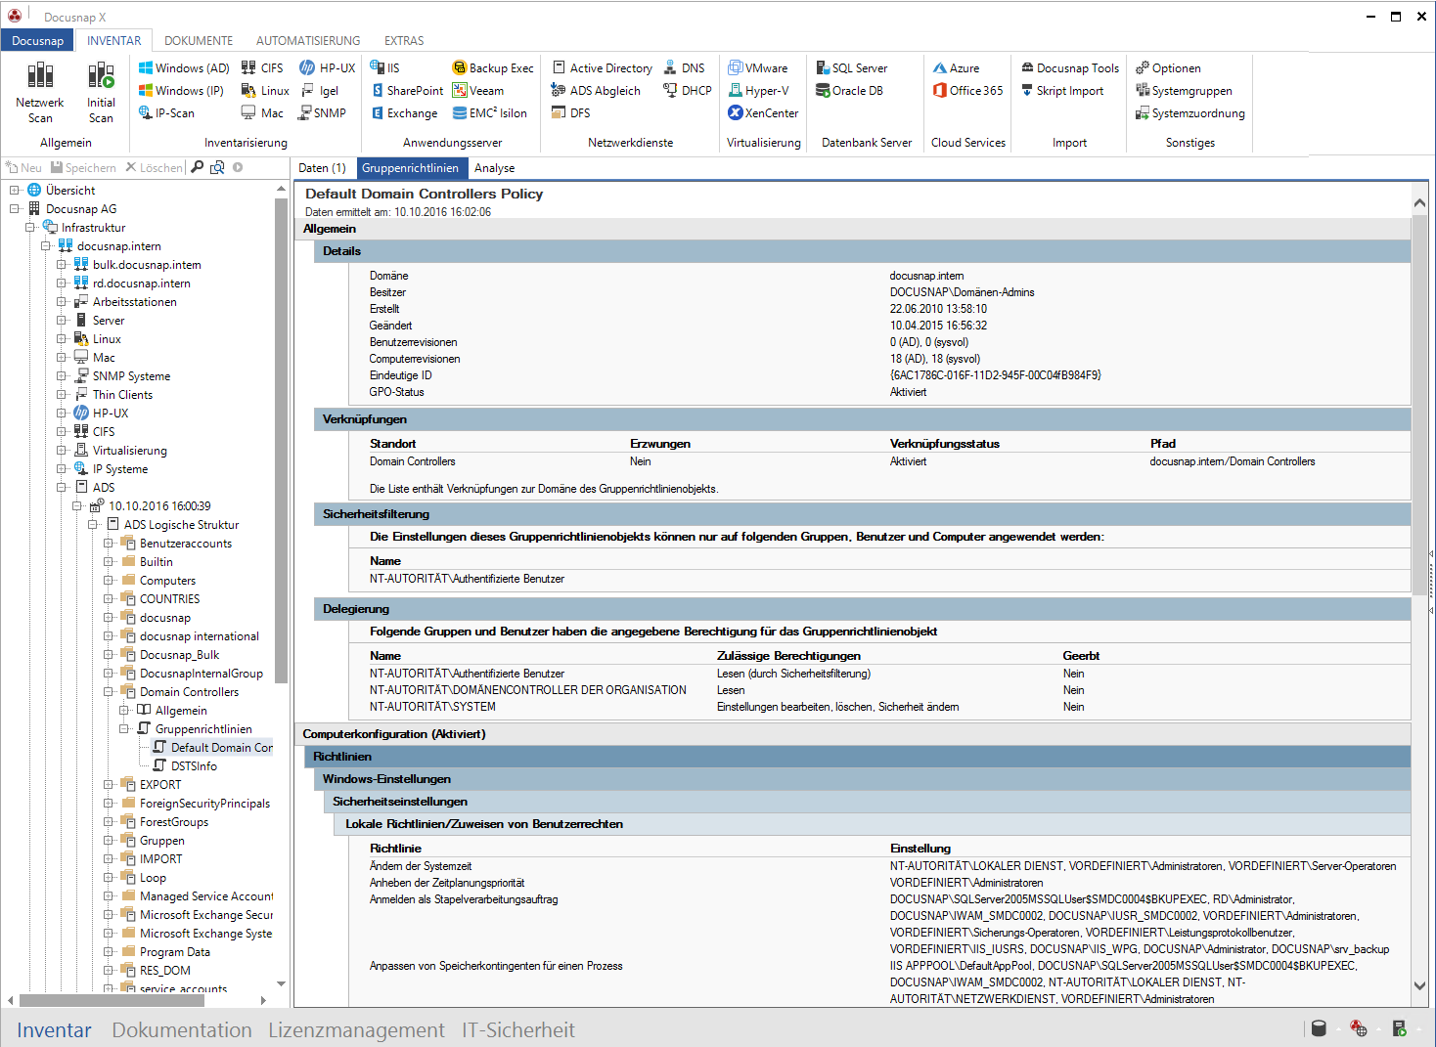Collapse the Docusnap AG node

coord(15,208)
